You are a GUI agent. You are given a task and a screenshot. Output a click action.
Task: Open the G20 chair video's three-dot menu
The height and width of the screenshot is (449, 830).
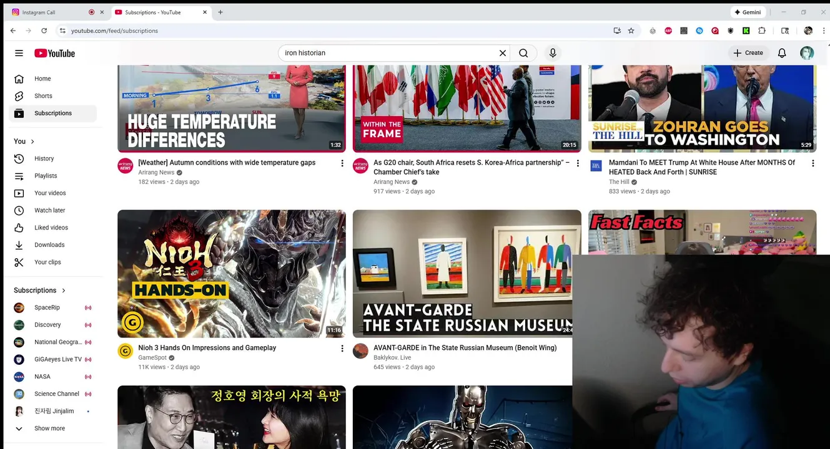(x=578, y=163)
